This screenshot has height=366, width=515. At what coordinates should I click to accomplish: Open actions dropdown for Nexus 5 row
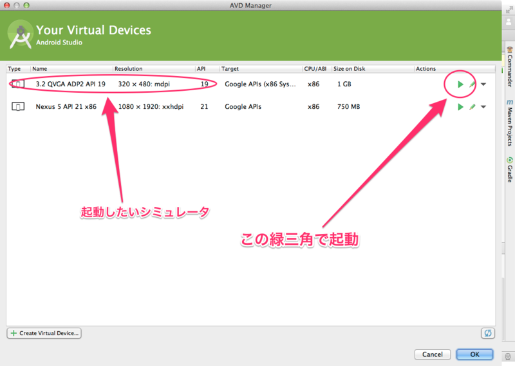(x=483, y=106)
